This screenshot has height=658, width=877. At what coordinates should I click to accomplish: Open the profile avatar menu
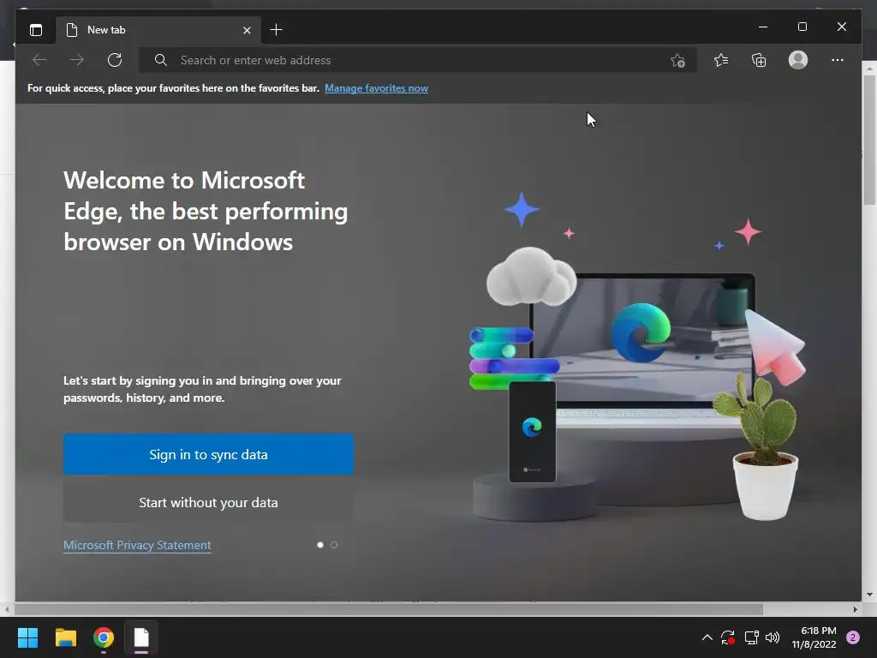[x=798, y=60]
